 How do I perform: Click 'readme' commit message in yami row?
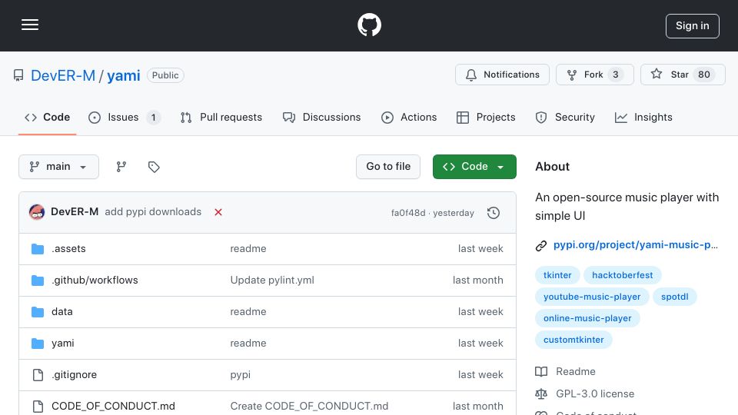(x=248, y=343)
